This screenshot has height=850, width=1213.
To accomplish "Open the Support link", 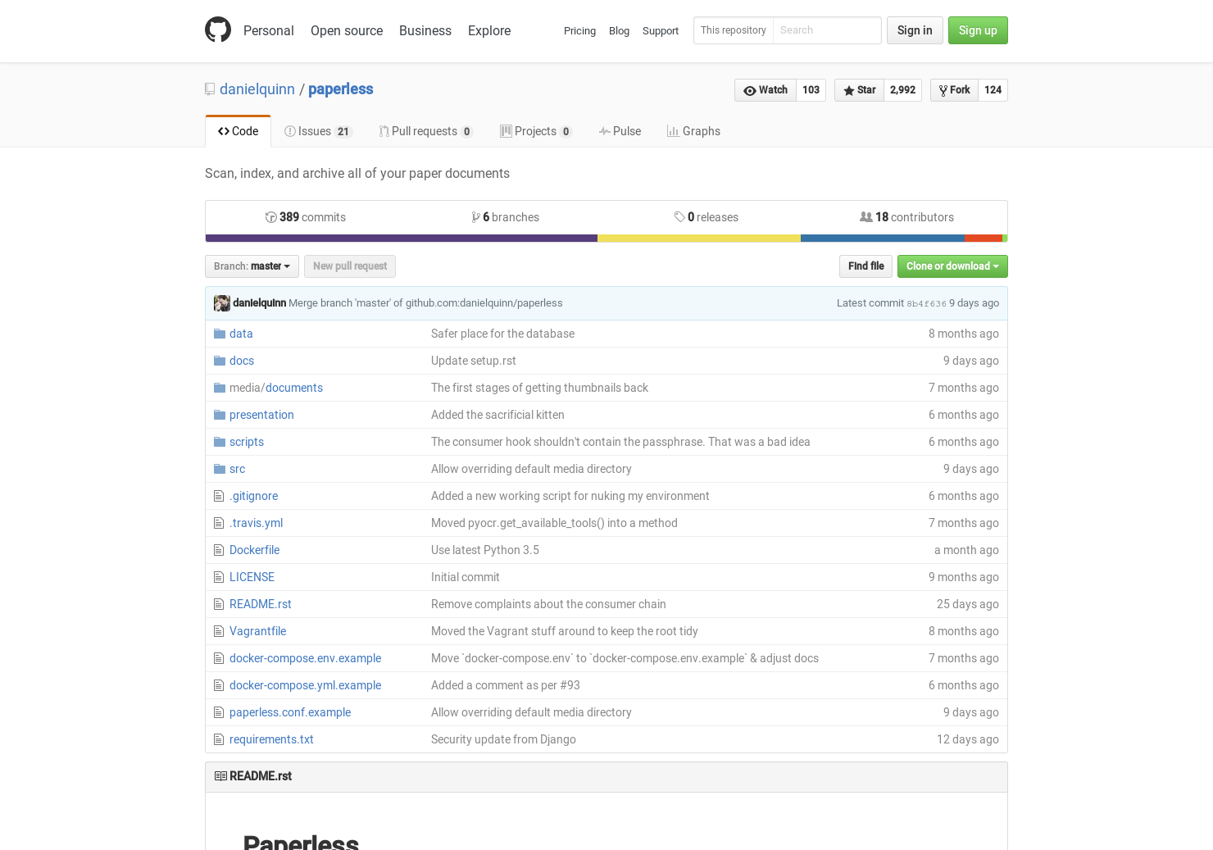I will (x=661, y=31).
